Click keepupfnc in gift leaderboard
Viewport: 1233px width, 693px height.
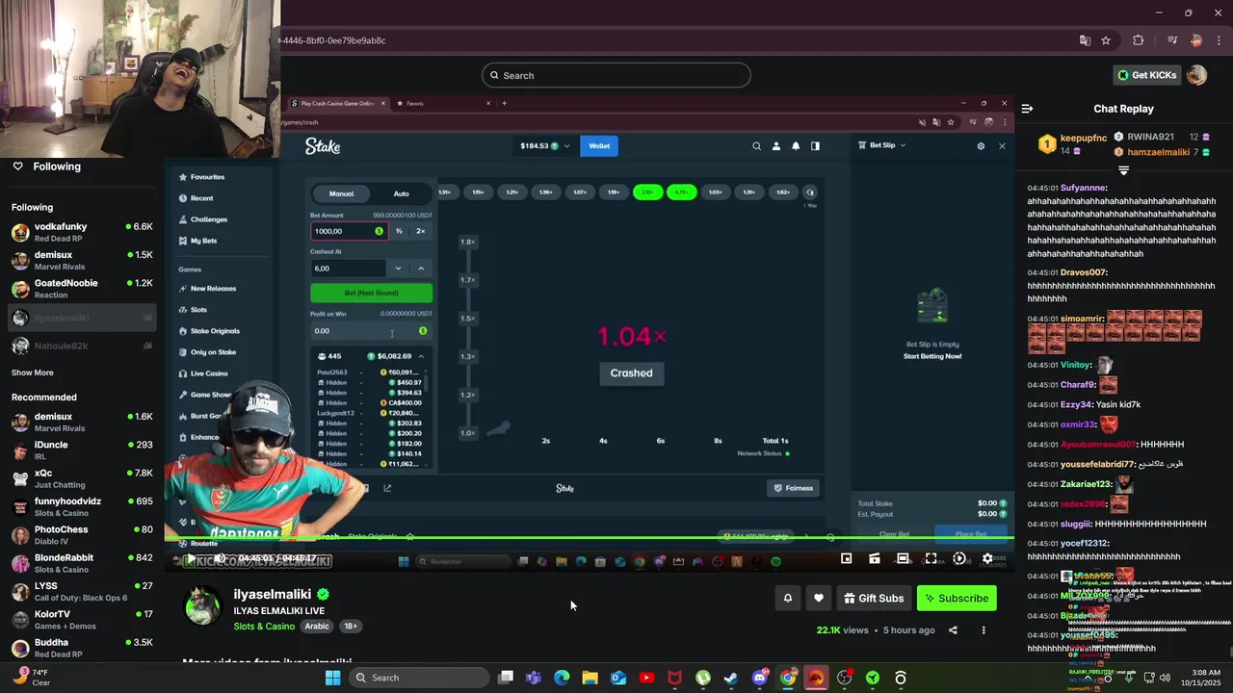(x=1084, y=139)
